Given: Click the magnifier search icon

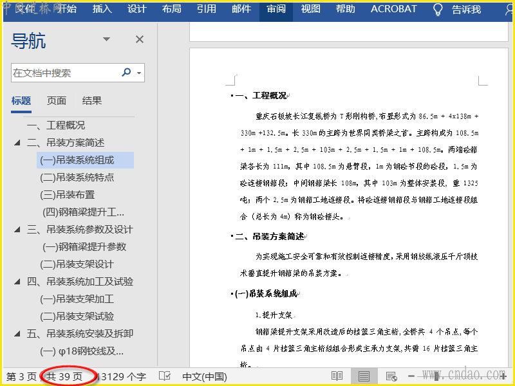Looking at the screenshot, I should pos(126,72).
